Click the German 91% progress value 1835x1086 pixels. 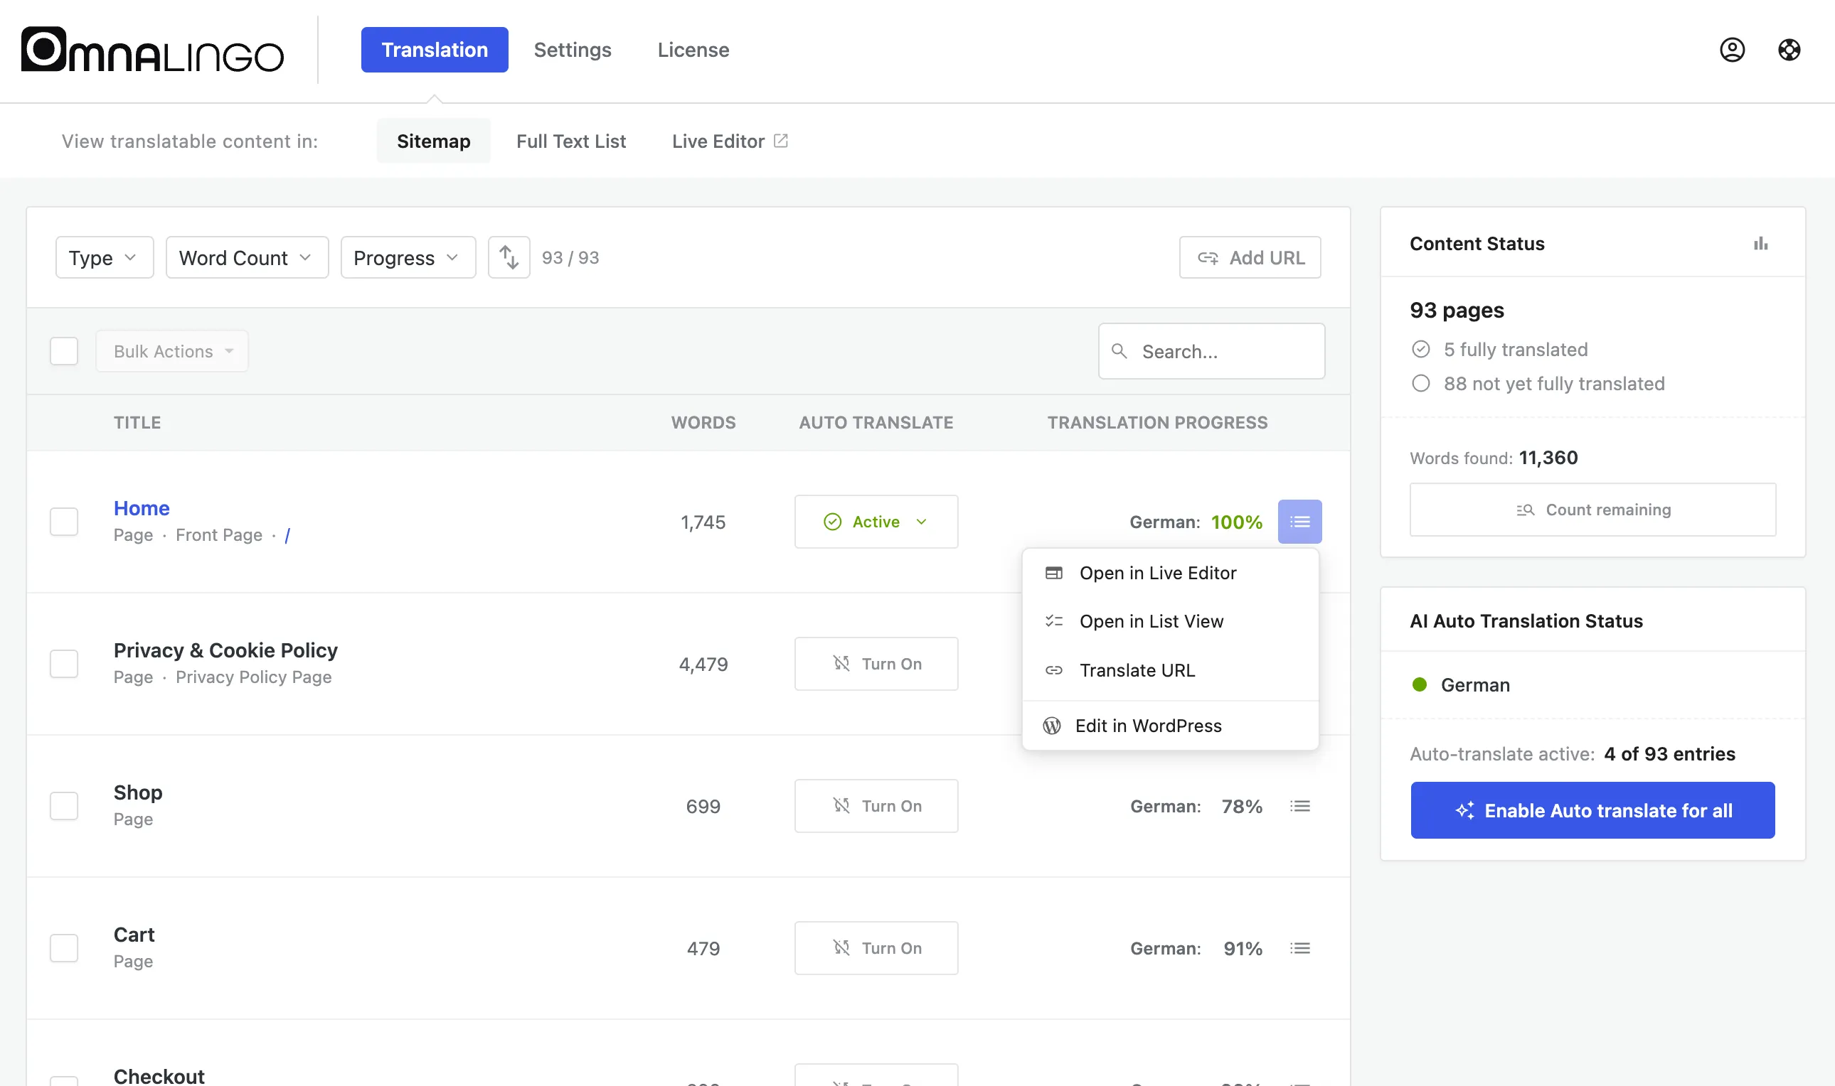click(1243, 947)
